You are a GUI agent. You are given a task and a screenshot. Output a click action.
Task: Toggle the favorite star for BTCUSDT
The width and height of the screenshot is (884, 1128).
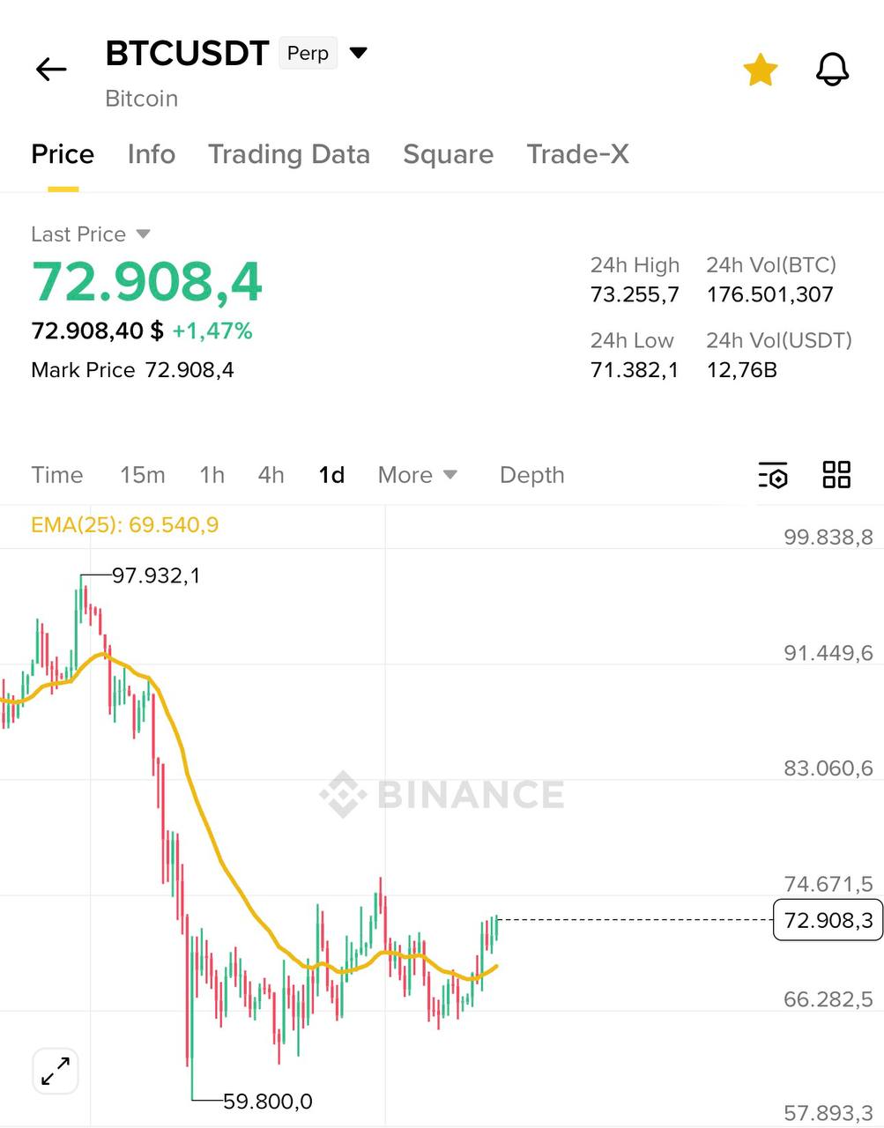(x=760, y=70)
